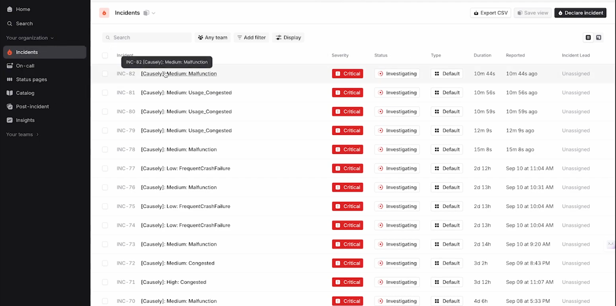This screenshot has width=616, height=306.
Task: Open the Catalog section in the sidebar
Action: pyautogui.click(x=9, y=93)
